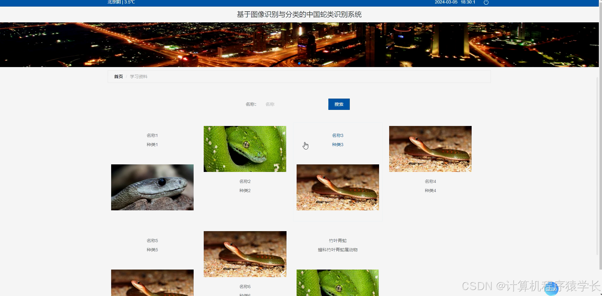Click the 名称1 title text

click(x=152, y=135)
